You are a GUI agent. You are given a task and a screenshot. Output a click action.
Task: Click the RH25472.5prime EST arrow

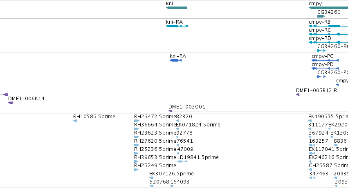coord(137,121)
